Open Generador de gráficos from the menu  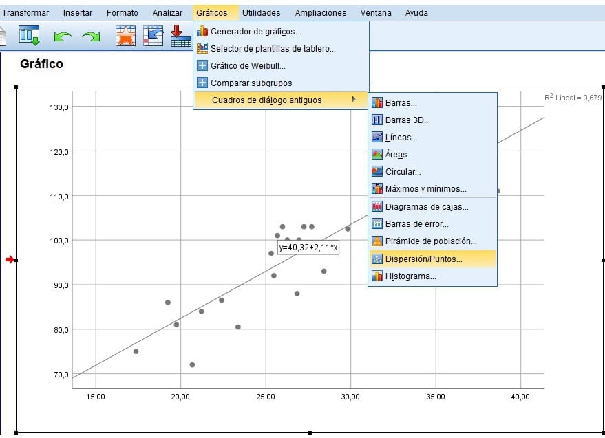(x=255, y=32)
